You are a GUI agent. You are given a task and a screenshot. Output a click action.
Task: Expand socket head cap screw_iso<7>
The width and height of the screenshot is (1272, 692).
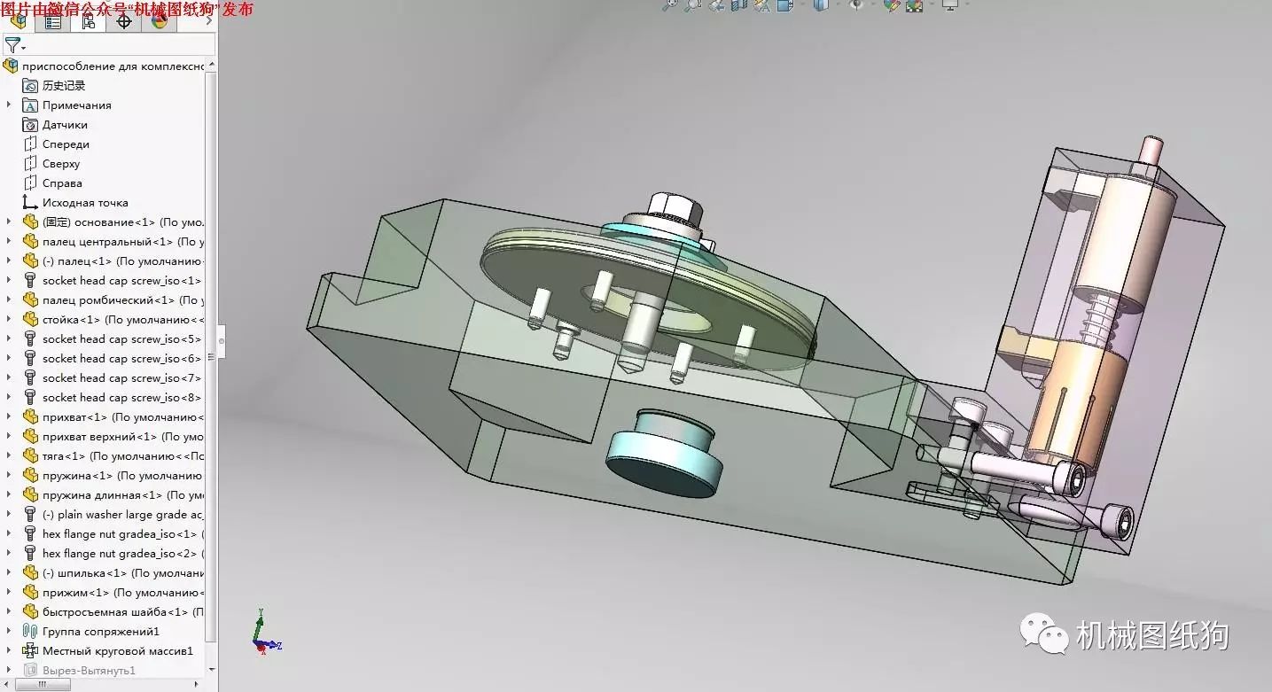(x=9, y=378)
